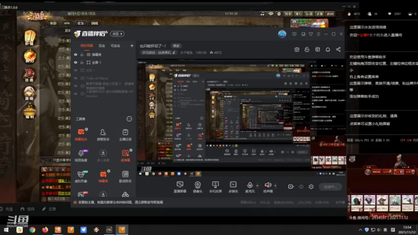
Task: Open the 弹幕秀 tool in the toolbox
Action: (103, 177)
